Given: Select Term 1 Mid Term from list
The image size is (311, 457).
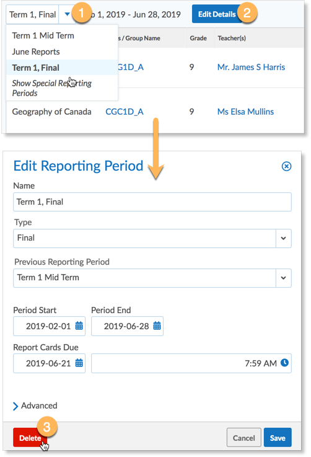Looking at the screenshot, I should pos(43,35).
